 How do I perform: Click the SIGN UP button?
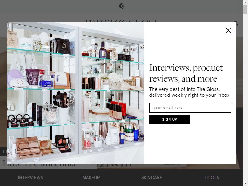click(170, 119)
